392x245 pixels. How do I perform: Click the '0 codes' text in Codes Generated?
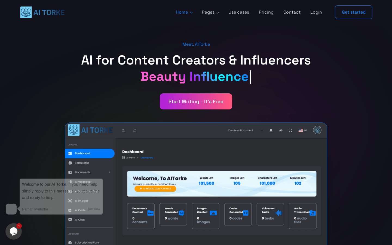point(236,218)
